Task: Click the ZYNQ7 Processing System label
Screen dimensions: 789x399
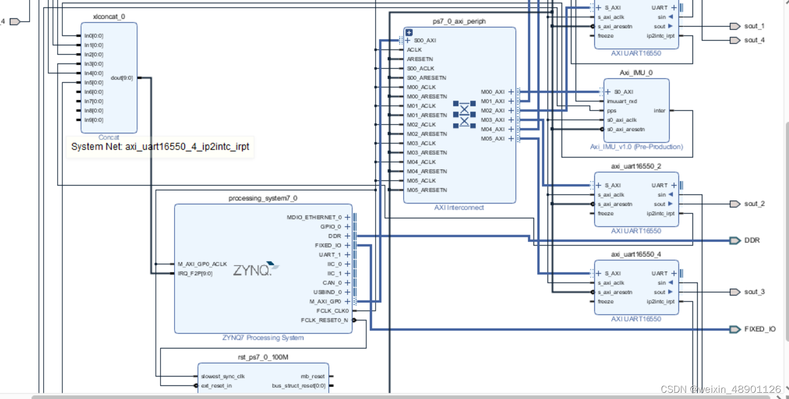Action: click(263, 337)
